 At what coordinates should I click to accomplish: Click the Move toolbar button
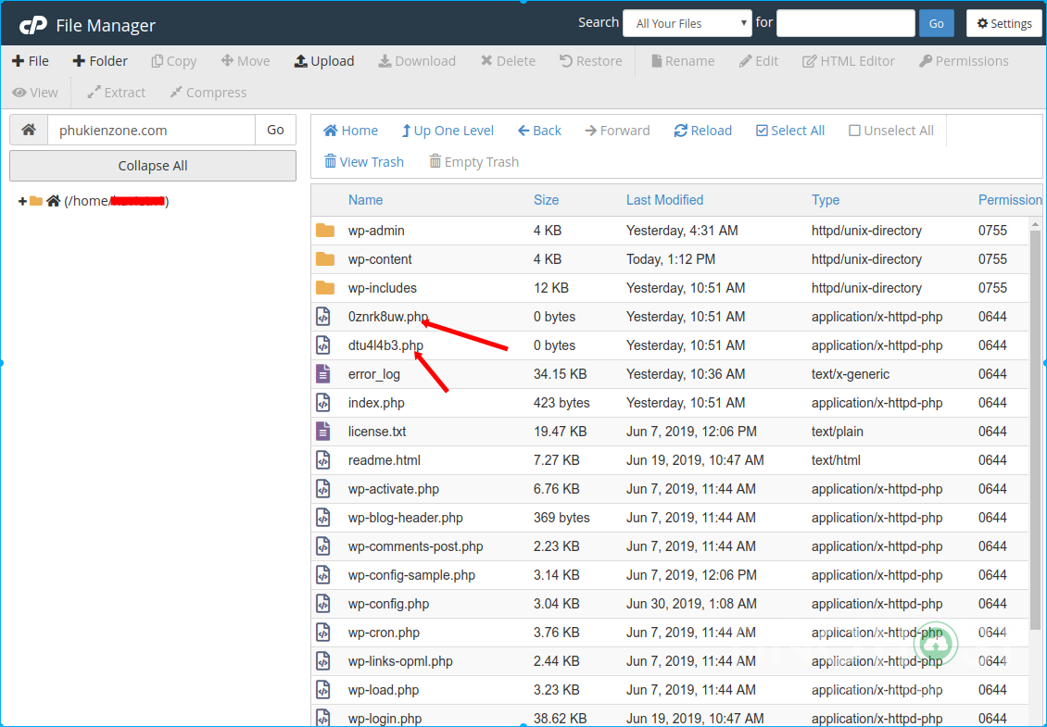(x=245, y=61)
